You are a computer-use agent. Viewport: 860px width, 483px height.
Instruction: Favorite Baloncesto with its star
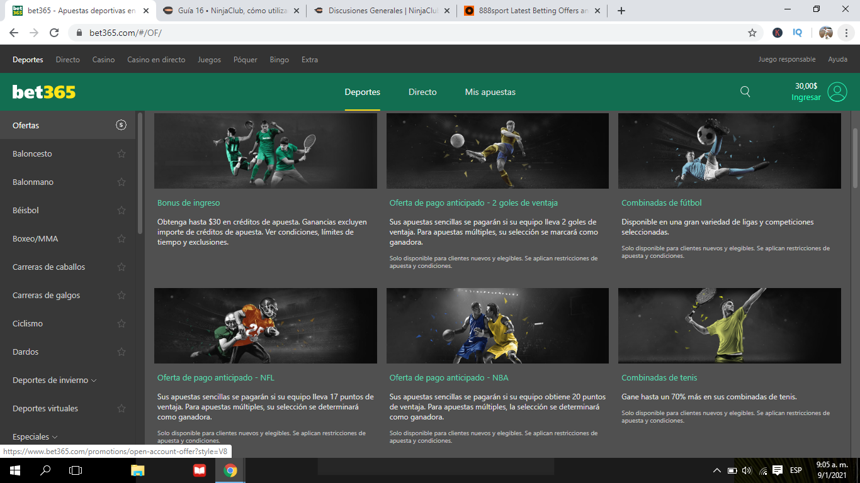click(x=122, y=153)
